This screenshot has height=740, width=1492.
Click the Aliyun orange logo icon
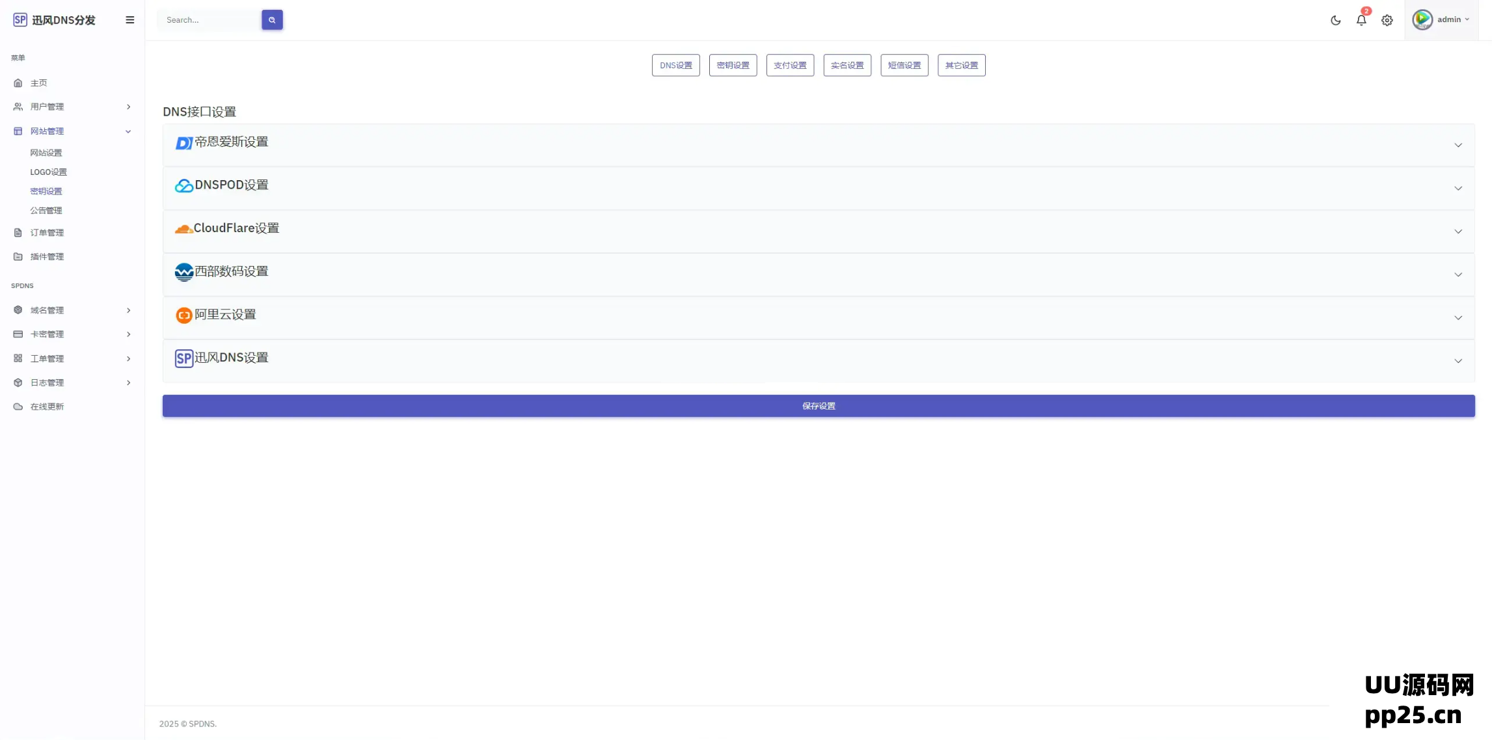tap(183, 315)
